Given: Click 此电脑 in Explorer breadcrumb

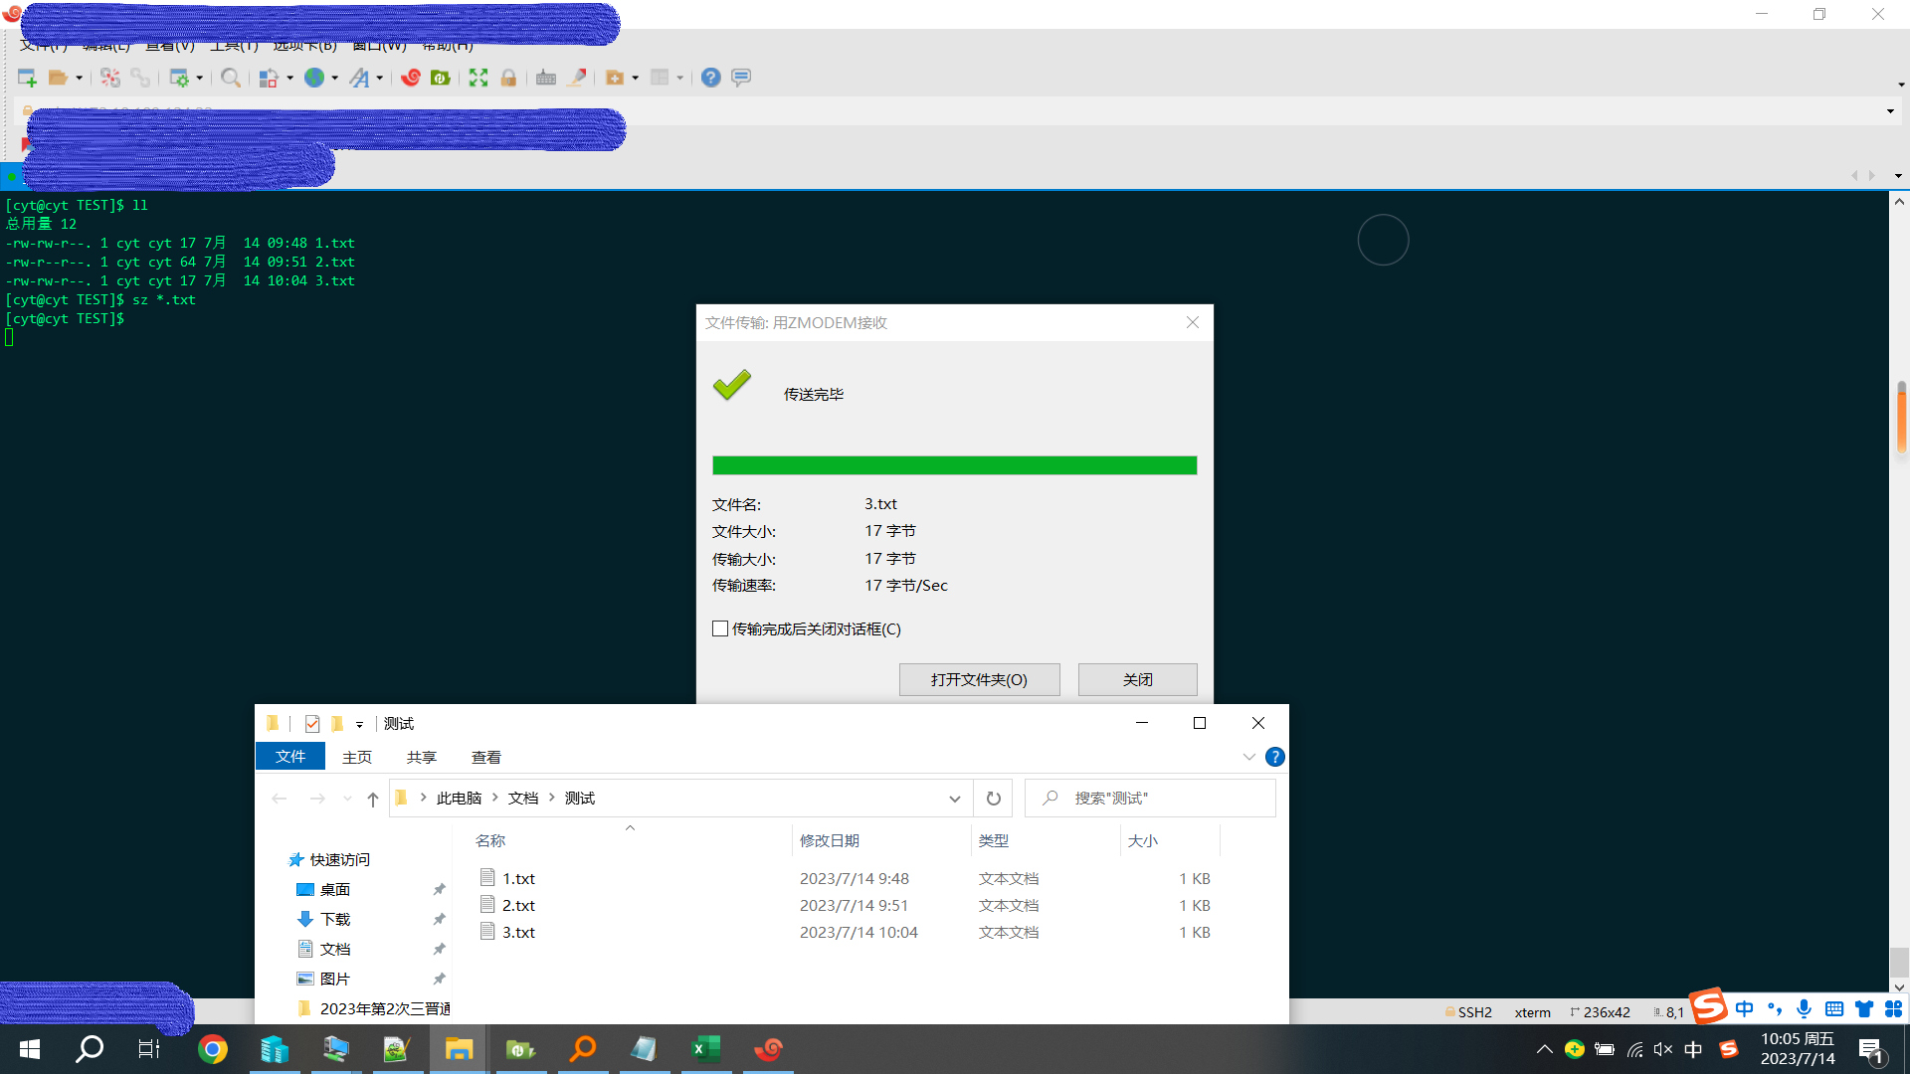Looking at the screenshot, I should click(459, 799).
